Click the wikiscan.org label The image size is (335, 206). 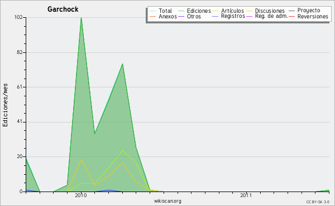pos(167,201)
